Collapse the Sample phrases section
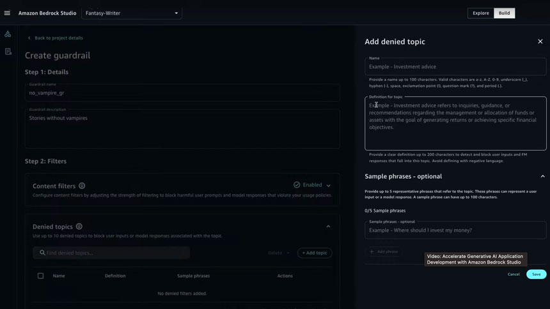This screenshot has width=550, height=309. coord(542,176)
